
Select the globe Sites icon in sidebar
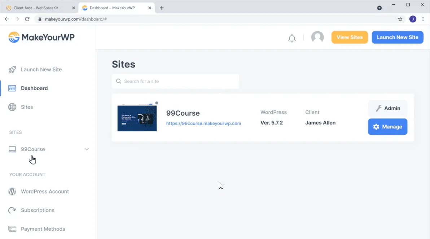point(12,107)
